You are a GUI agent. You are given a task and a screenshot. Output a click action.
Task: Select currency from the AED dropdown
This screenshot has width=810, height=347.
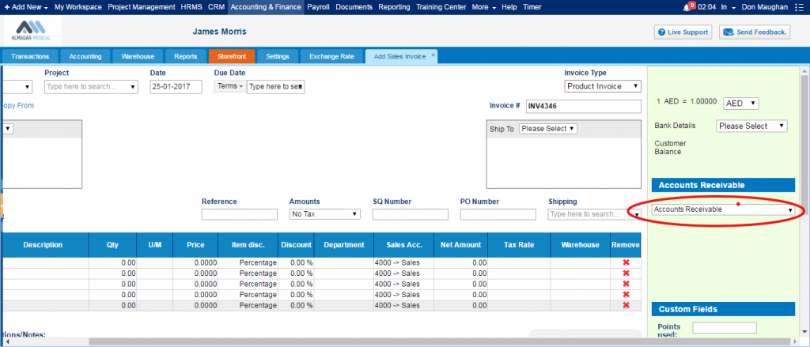coord(741,103)
